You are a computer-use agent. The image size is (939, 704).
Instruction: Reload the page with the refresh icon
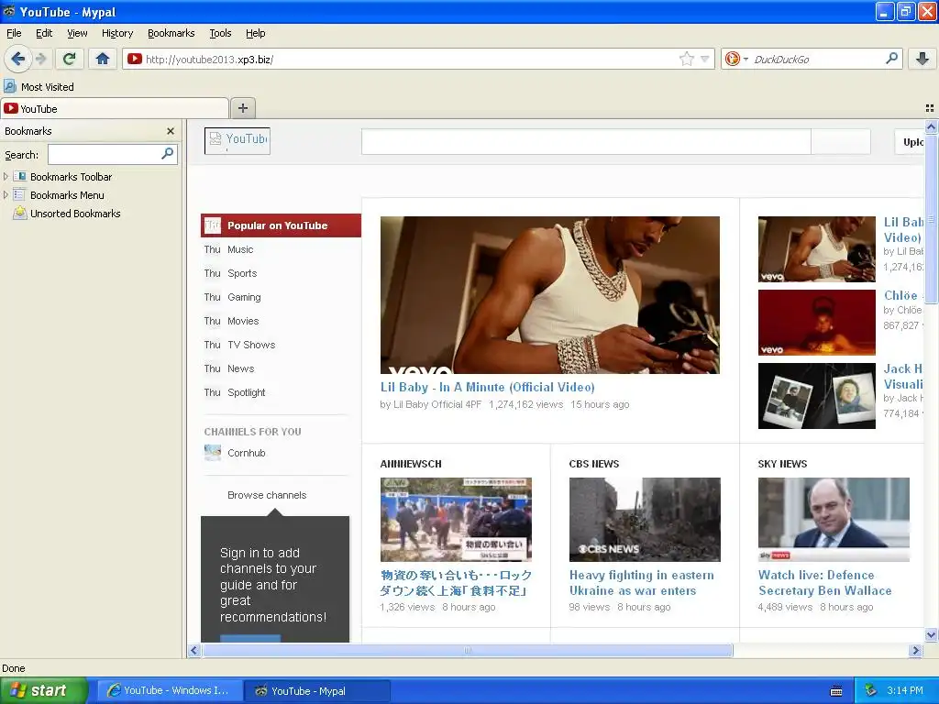[70, 59]
